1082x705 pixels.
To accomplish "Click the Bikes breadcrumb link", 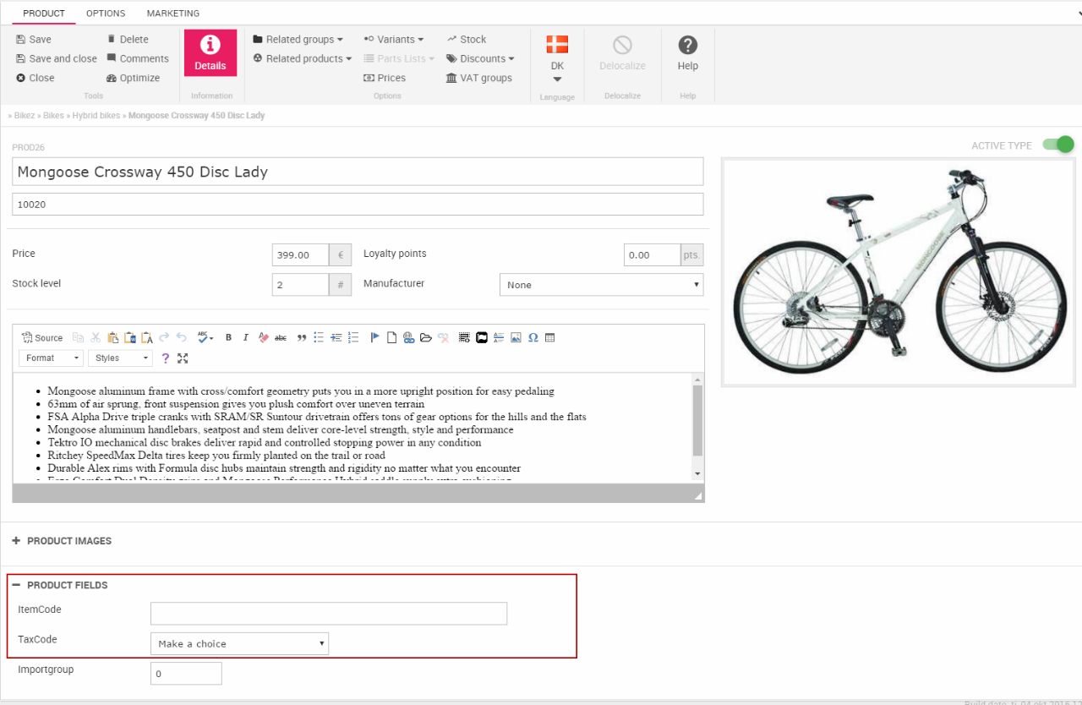I will [x=53, y=115].
